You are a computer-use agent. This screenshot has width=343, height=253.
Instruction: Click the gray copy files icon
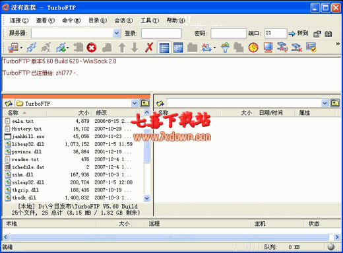coord(239,48)
